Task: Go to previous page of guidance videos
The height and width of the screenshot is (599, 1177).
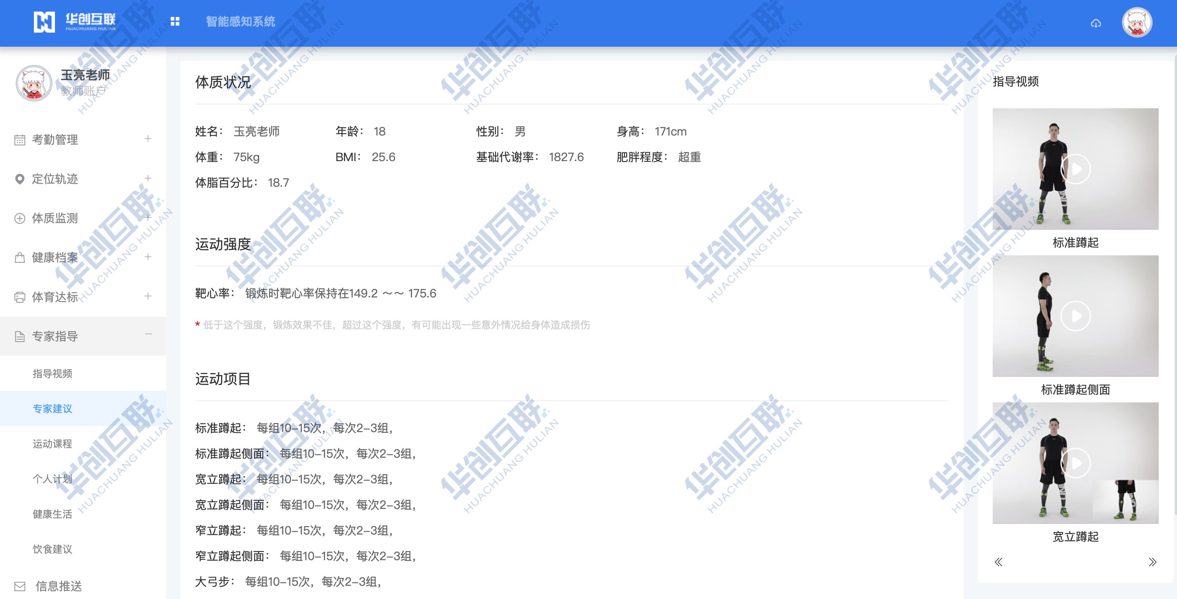Action: (x=998, y=562)
